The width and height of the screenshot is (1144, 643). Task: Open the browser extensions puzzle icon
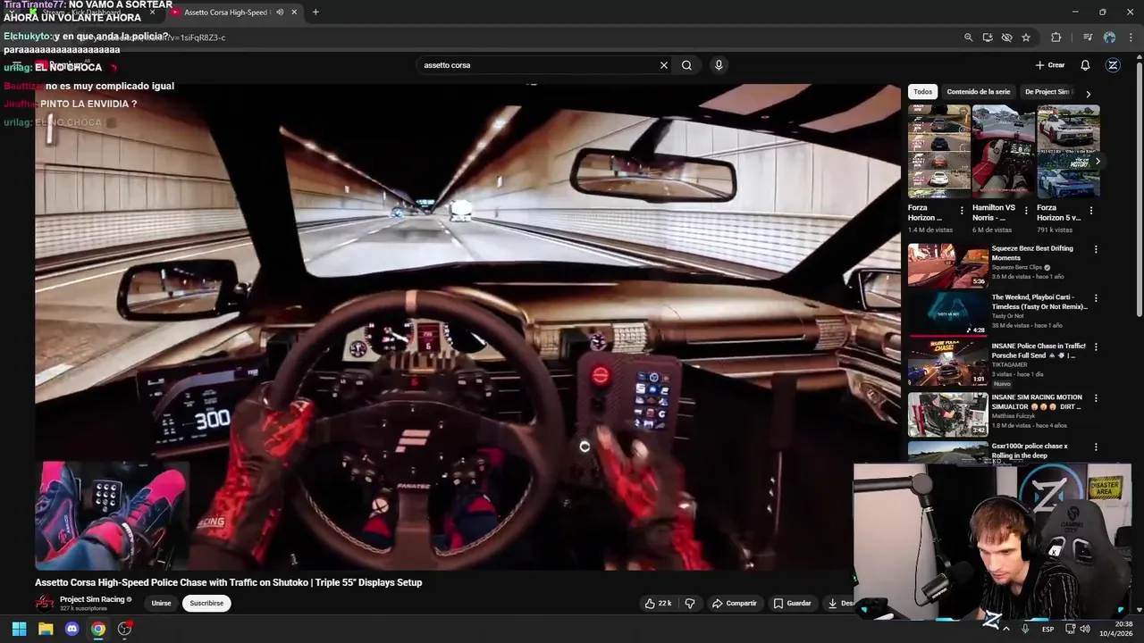[1056, 38]
